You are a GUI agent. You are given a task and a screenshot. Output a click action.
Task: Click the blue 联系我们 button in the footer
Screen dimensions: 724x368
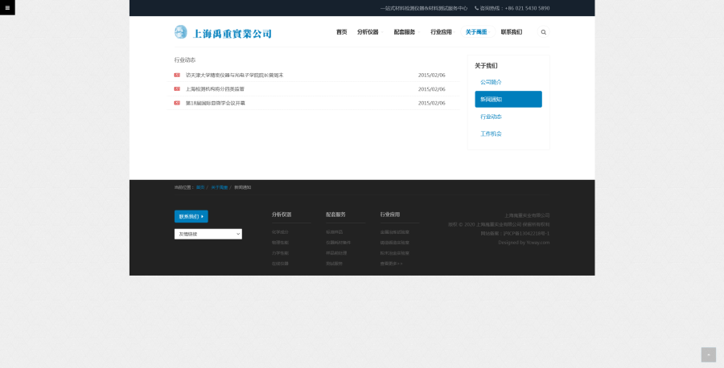(191, 216)
